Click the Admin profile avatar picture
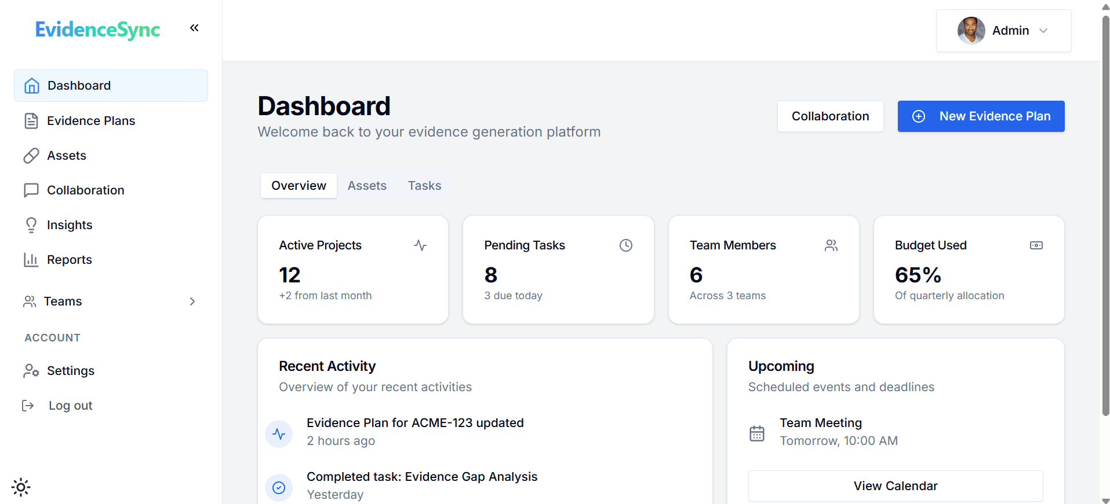The height and width of the screenshot is (504, 1110). pyautogui.click(x=971, y=31)
